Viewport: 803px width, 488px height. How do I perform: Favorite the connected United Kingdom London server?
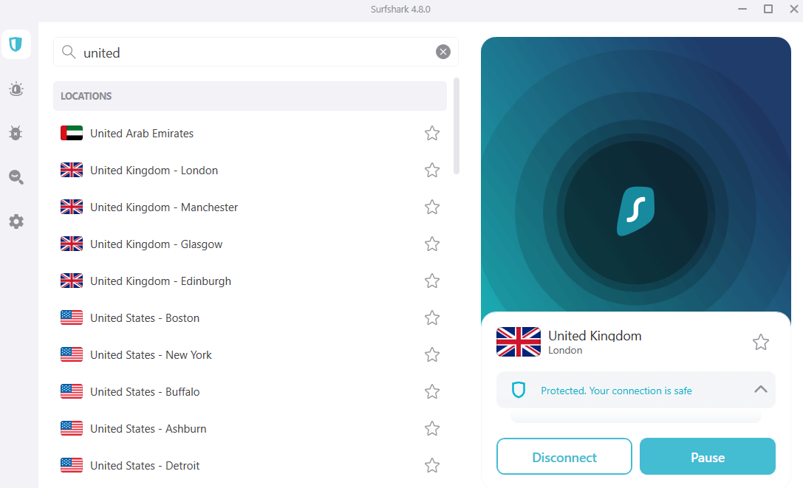click(x=760, y=342)
